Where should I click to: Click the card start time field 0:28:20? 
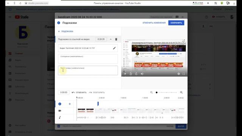point(101,39)
